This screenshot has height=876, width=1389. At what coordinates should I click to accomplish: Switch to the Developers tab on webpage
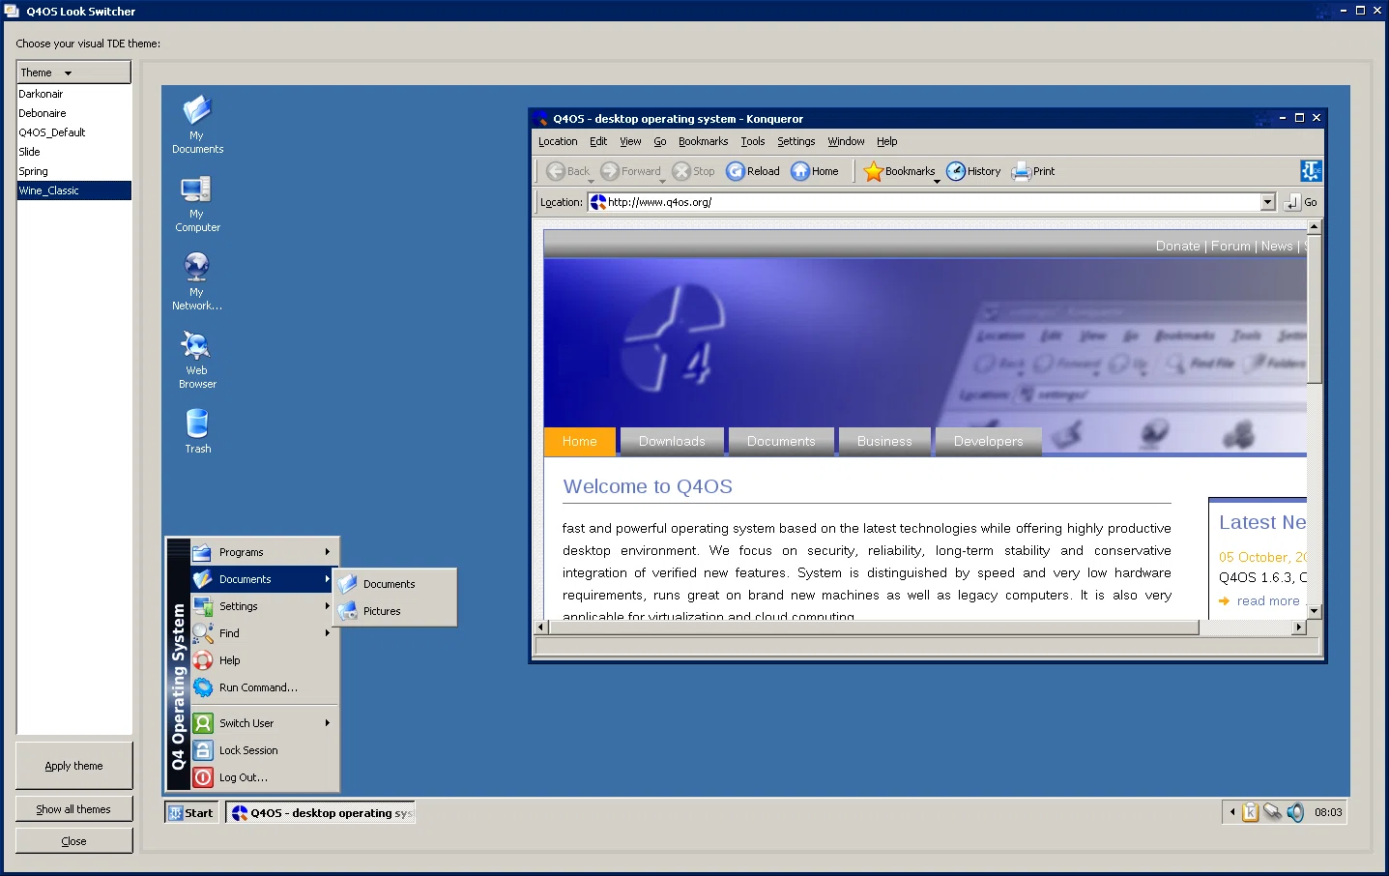click(988, 441)
